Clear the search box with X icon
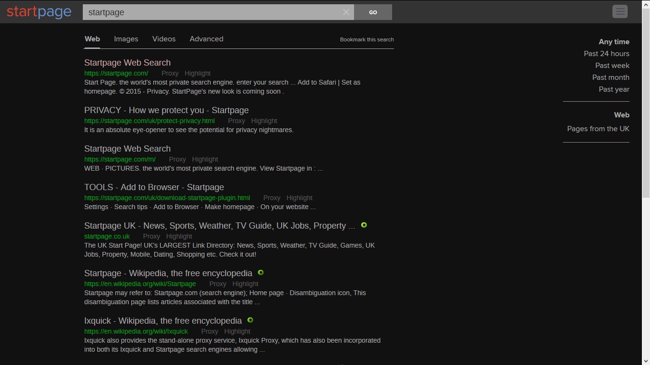The image size is (650, 365). tap(346, 12)
